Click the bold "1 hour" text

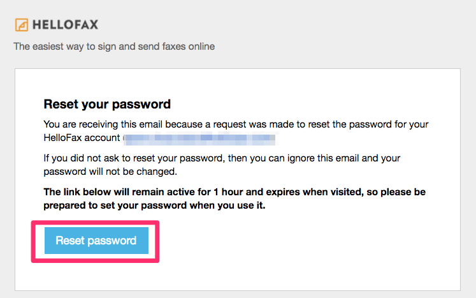228,192
